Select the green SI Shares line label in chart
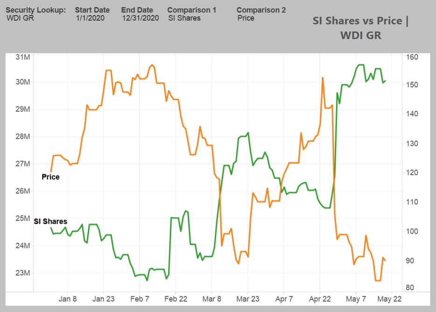436x312 pixels. pos(50,221)
